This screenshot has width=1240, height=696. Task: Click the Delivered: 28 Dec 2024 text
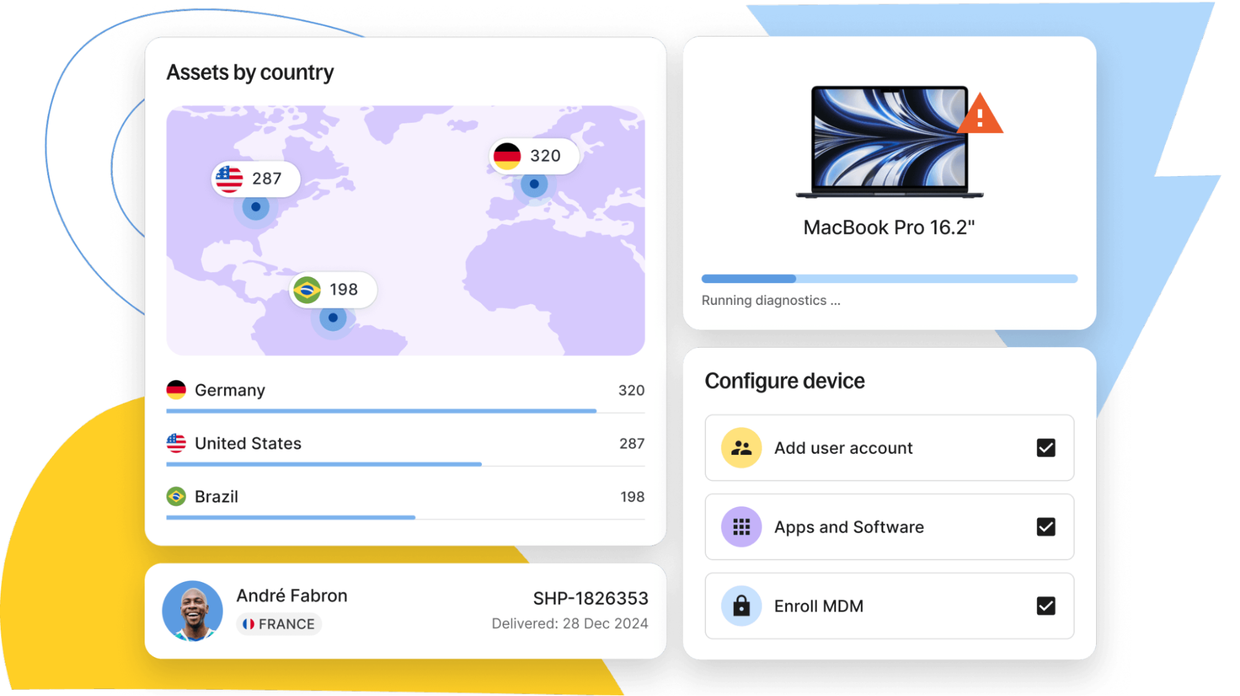[x=570, y=623]
